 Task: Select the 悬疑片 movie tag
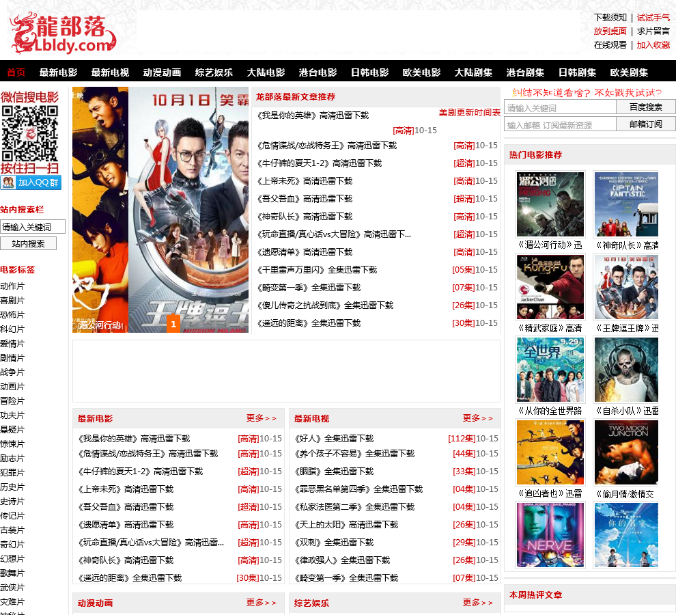(x=12, y=429)
